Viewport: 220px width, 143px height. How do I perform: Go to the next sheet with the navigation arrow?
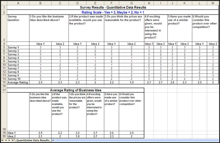click(x=9, y=140)
